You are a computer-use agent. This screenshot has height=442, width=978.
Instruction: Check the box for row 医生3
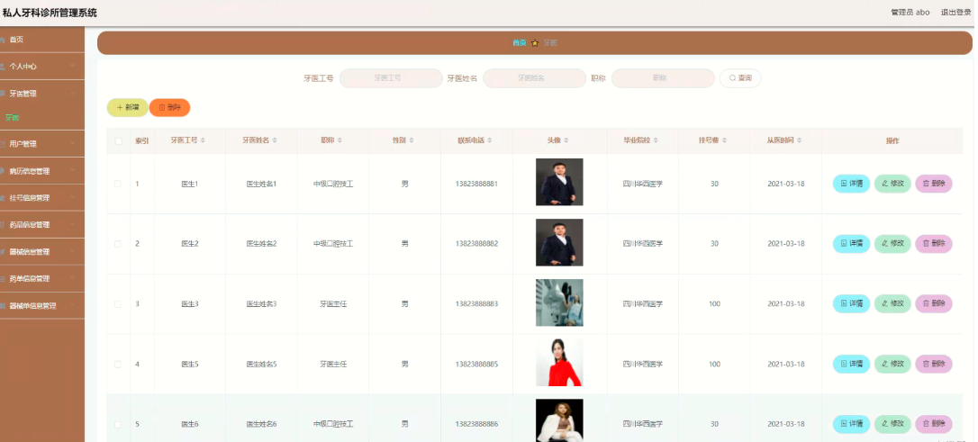[x=119, y=304]
